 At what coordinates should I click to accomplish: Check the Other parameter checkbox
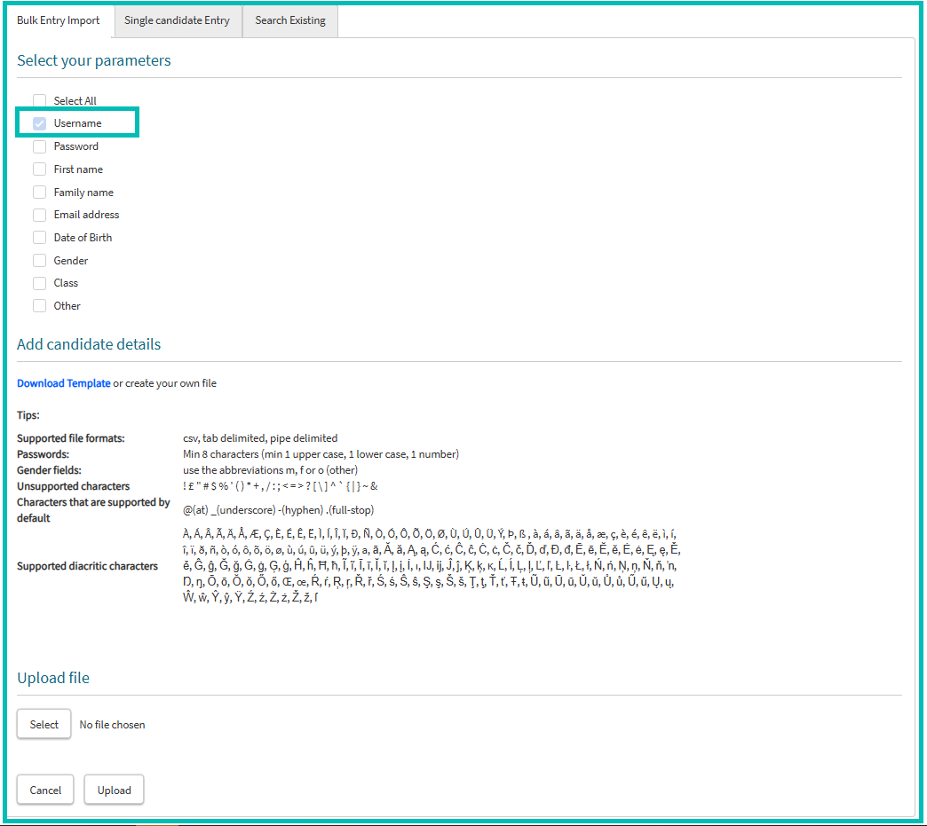(40, 306)
